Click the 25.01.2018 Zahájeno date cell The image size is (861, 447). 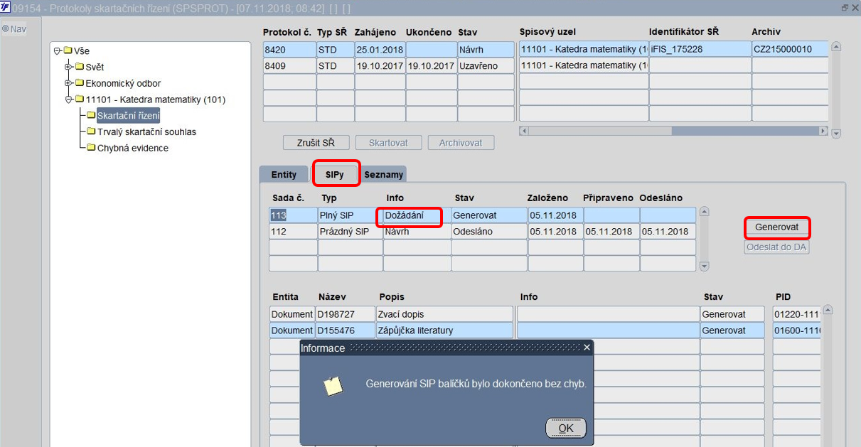pyautogui.click(x=380, y=49)
